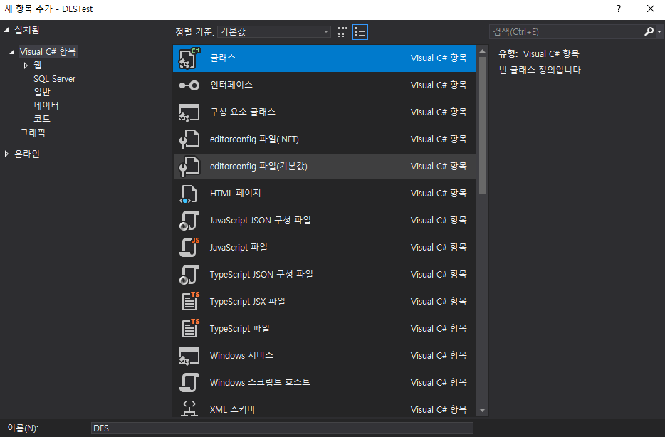
Task: Open the help question mark
Action: click(619, 9)
